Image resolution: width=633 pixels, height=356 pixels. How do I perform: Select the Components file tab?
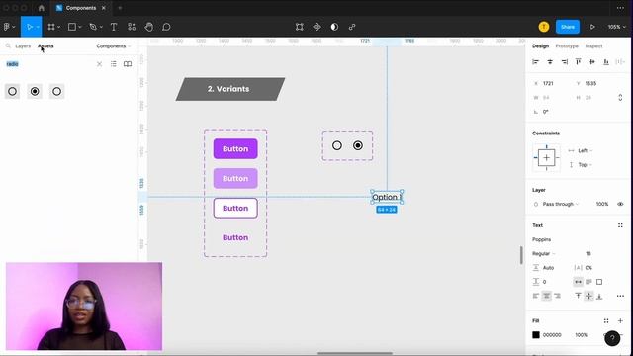(80, 8)
